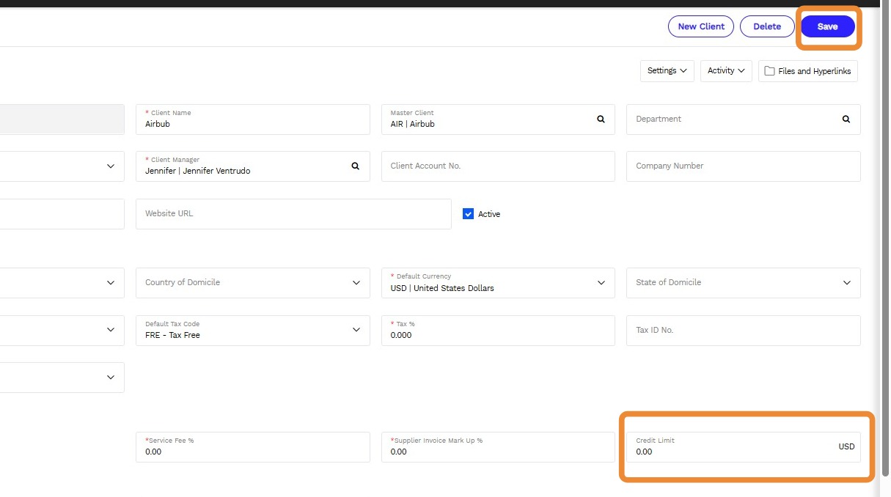Expand the Default Tax Code dropdown
The width and height of the screenshot is (891, 497).
356,330
